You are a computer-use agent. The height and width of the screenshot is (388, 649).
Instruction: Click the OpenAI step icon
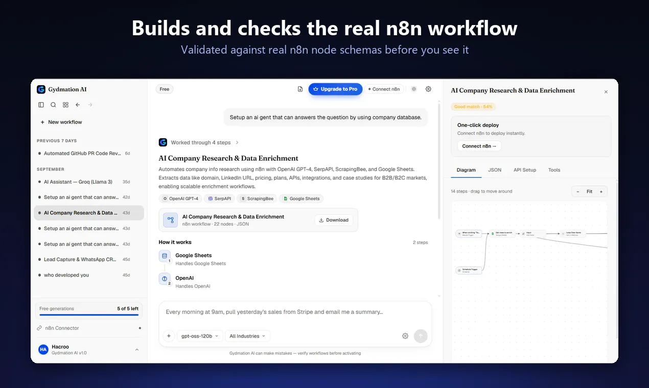tap(165, 279)
